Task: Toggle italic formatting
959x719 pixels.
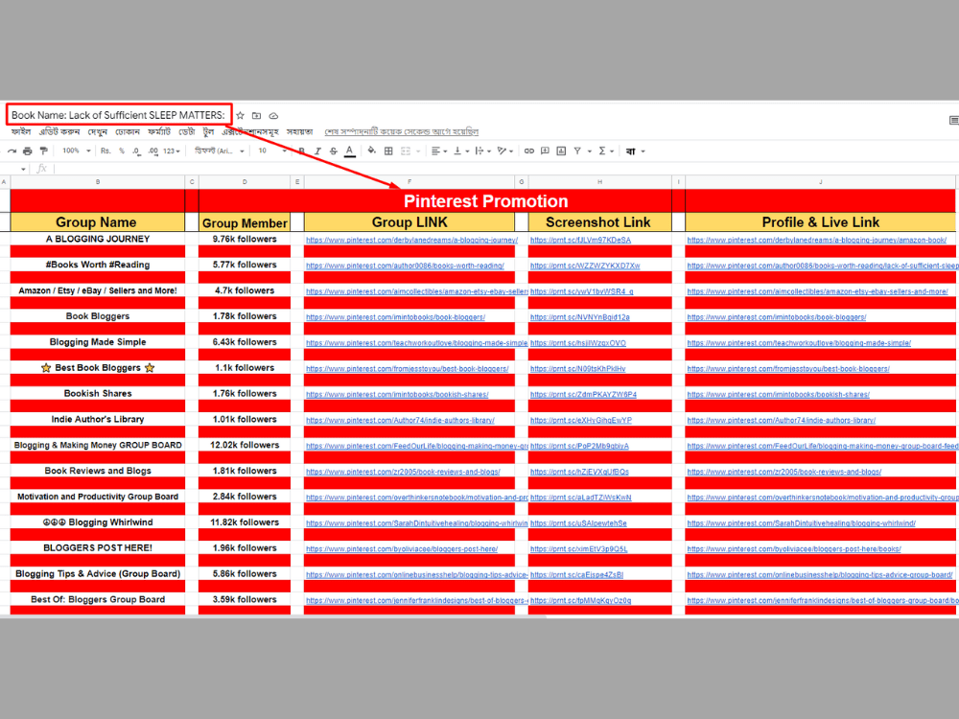Action: 317,151
